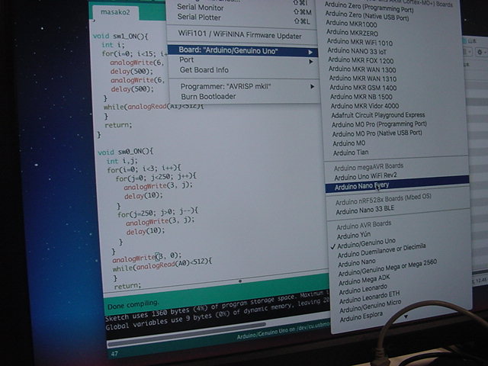
Task: Click the arrow beside Port entry
Action: [x=310, y=62]
